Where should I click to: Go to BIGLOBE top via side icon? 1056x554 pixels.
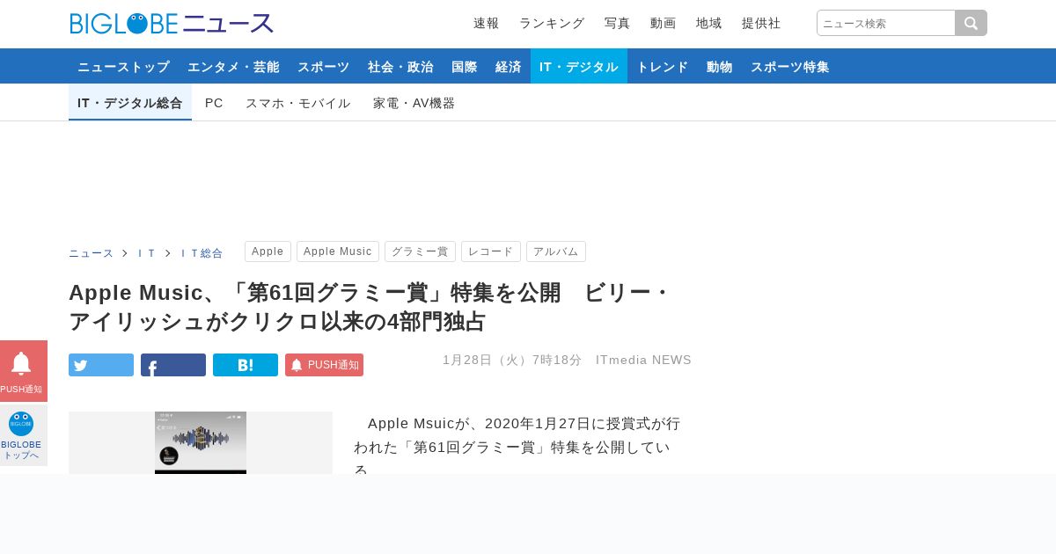pyautogui.click(x=23, y=435)
